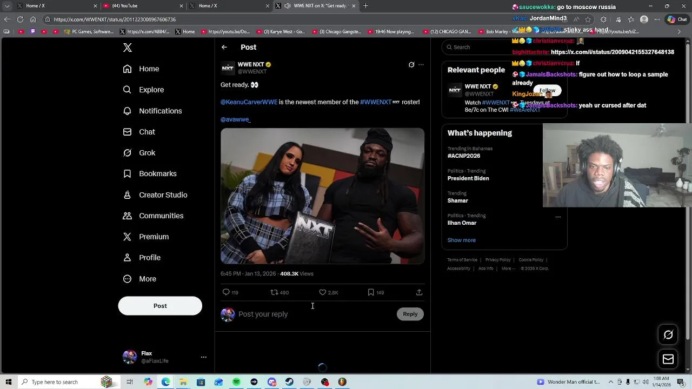This screenshot has width=692, height=389.
Task: Open the Privacy Policy link
Action: pyautogui.click(x=498, y=260)
